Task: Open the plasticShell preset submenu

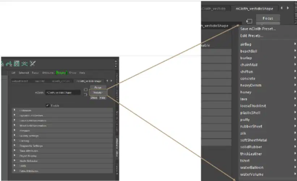Action: [268, 113]
